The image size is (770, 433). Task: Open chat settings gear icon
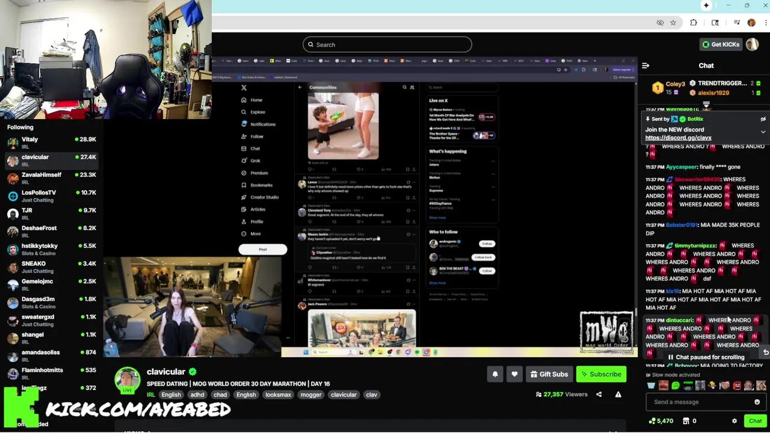click(x=735, y=421)
